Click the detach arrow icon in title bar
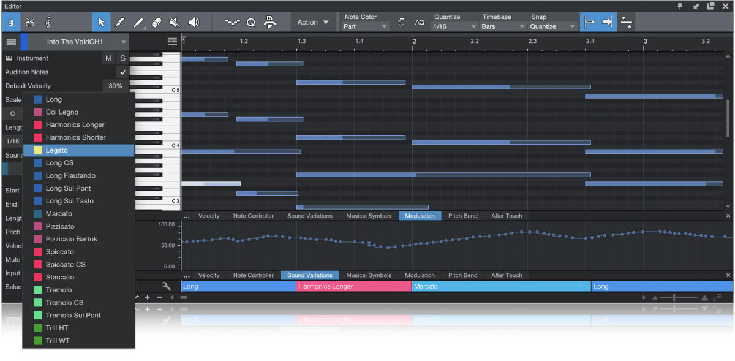Viewport: 735px width, 361px height. click(697, 6)
